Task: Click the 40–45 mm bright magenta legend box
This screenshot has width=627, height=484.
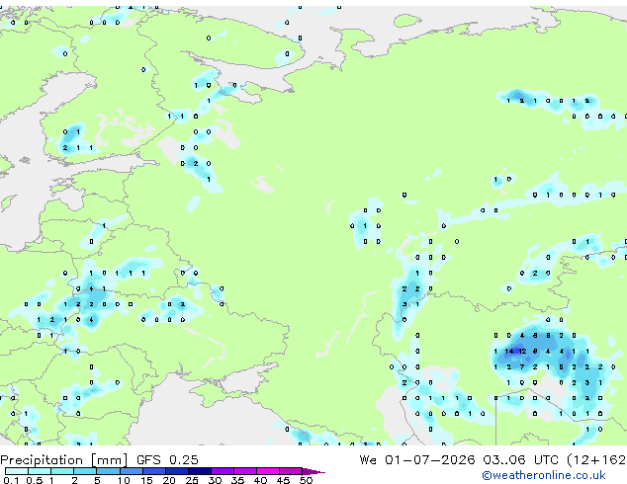Action: click(268, 471)
